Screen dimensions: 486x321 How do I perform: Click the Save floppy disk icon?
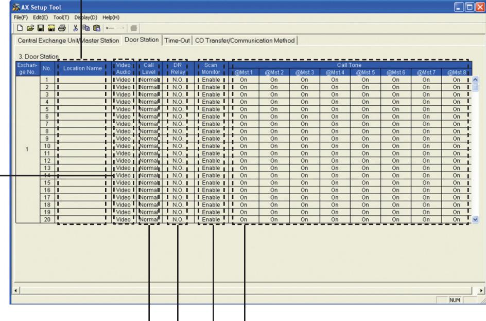[x=41, y=28]
